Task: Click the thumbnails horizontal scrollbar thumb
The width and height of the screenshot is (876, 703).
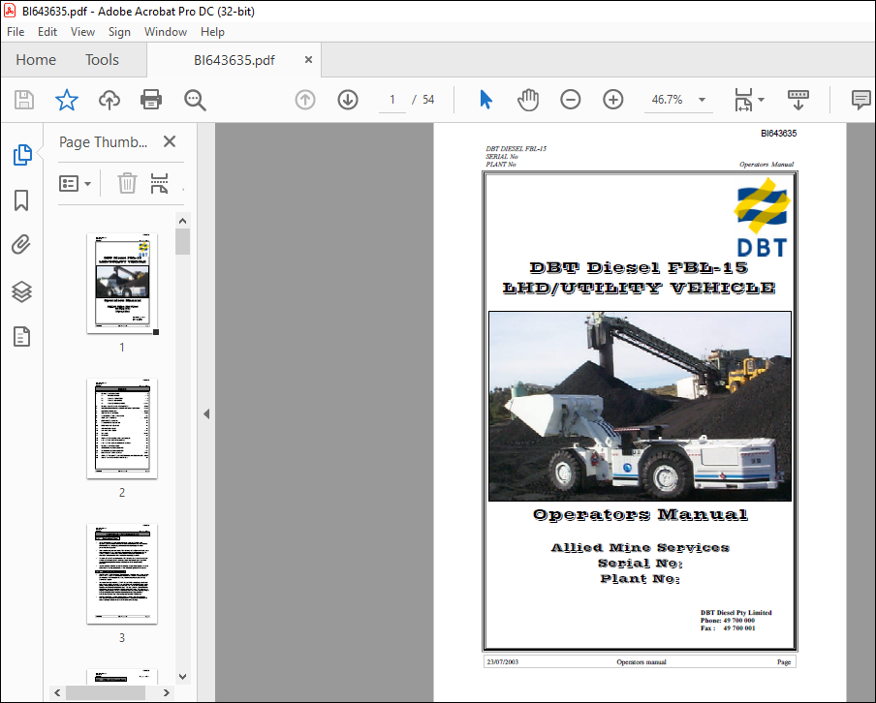Action: click(106, 692)
